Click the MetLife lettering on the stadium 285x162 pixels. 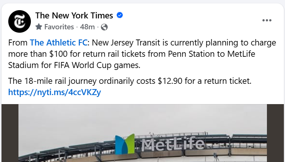pos(172,144)
